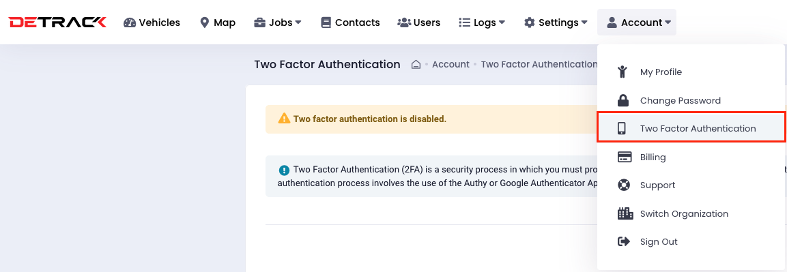Click the credit card Billing icon
787x272 pixels.
click(625, 157)
